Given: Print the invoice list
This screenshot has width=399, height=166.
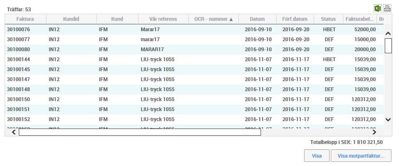Looking at the screenshot, I should [387, 8].
